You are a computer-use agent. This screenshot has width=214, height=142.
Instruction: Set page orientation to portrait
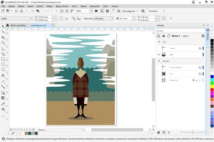pyautogui.click(x=61, y=18)
